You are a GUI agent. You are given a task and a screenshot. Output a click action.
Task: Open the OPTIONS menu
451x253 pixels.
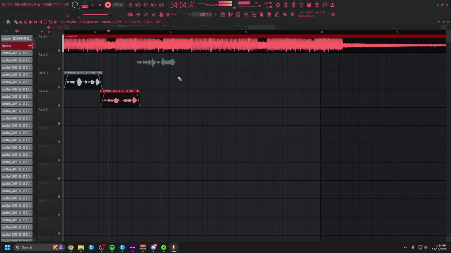click(47, 5)
